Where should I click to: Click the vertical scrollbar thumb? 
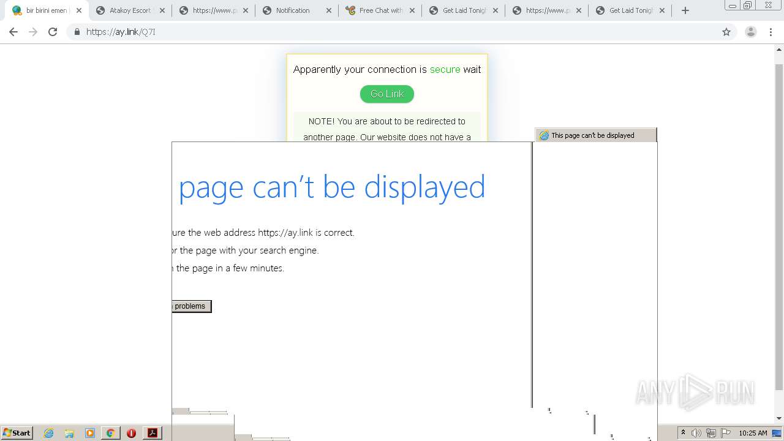(779, 227)
